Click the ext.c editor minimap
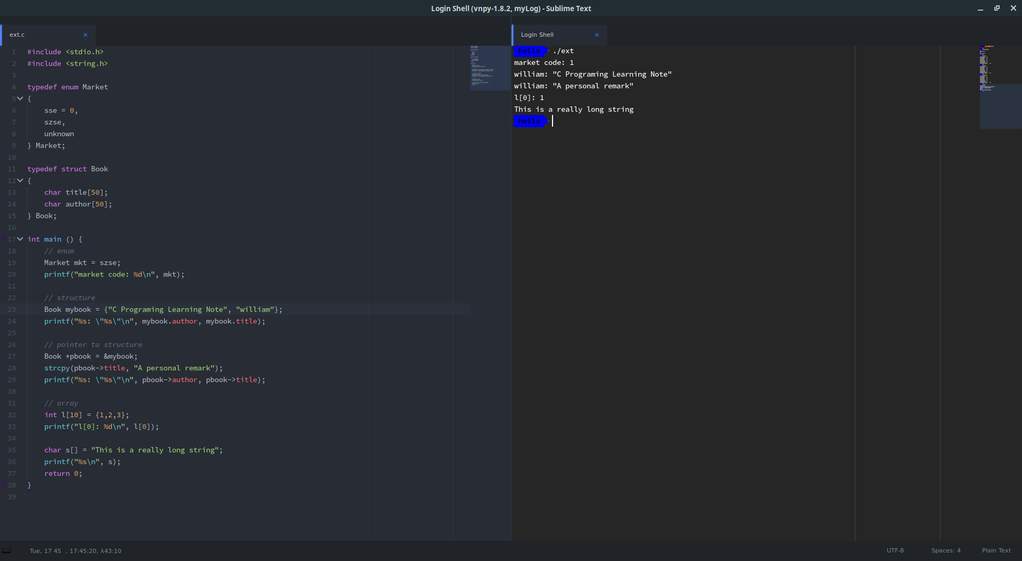The height and width of the screenshot is (561, 1022). click(x=490, y=68)
